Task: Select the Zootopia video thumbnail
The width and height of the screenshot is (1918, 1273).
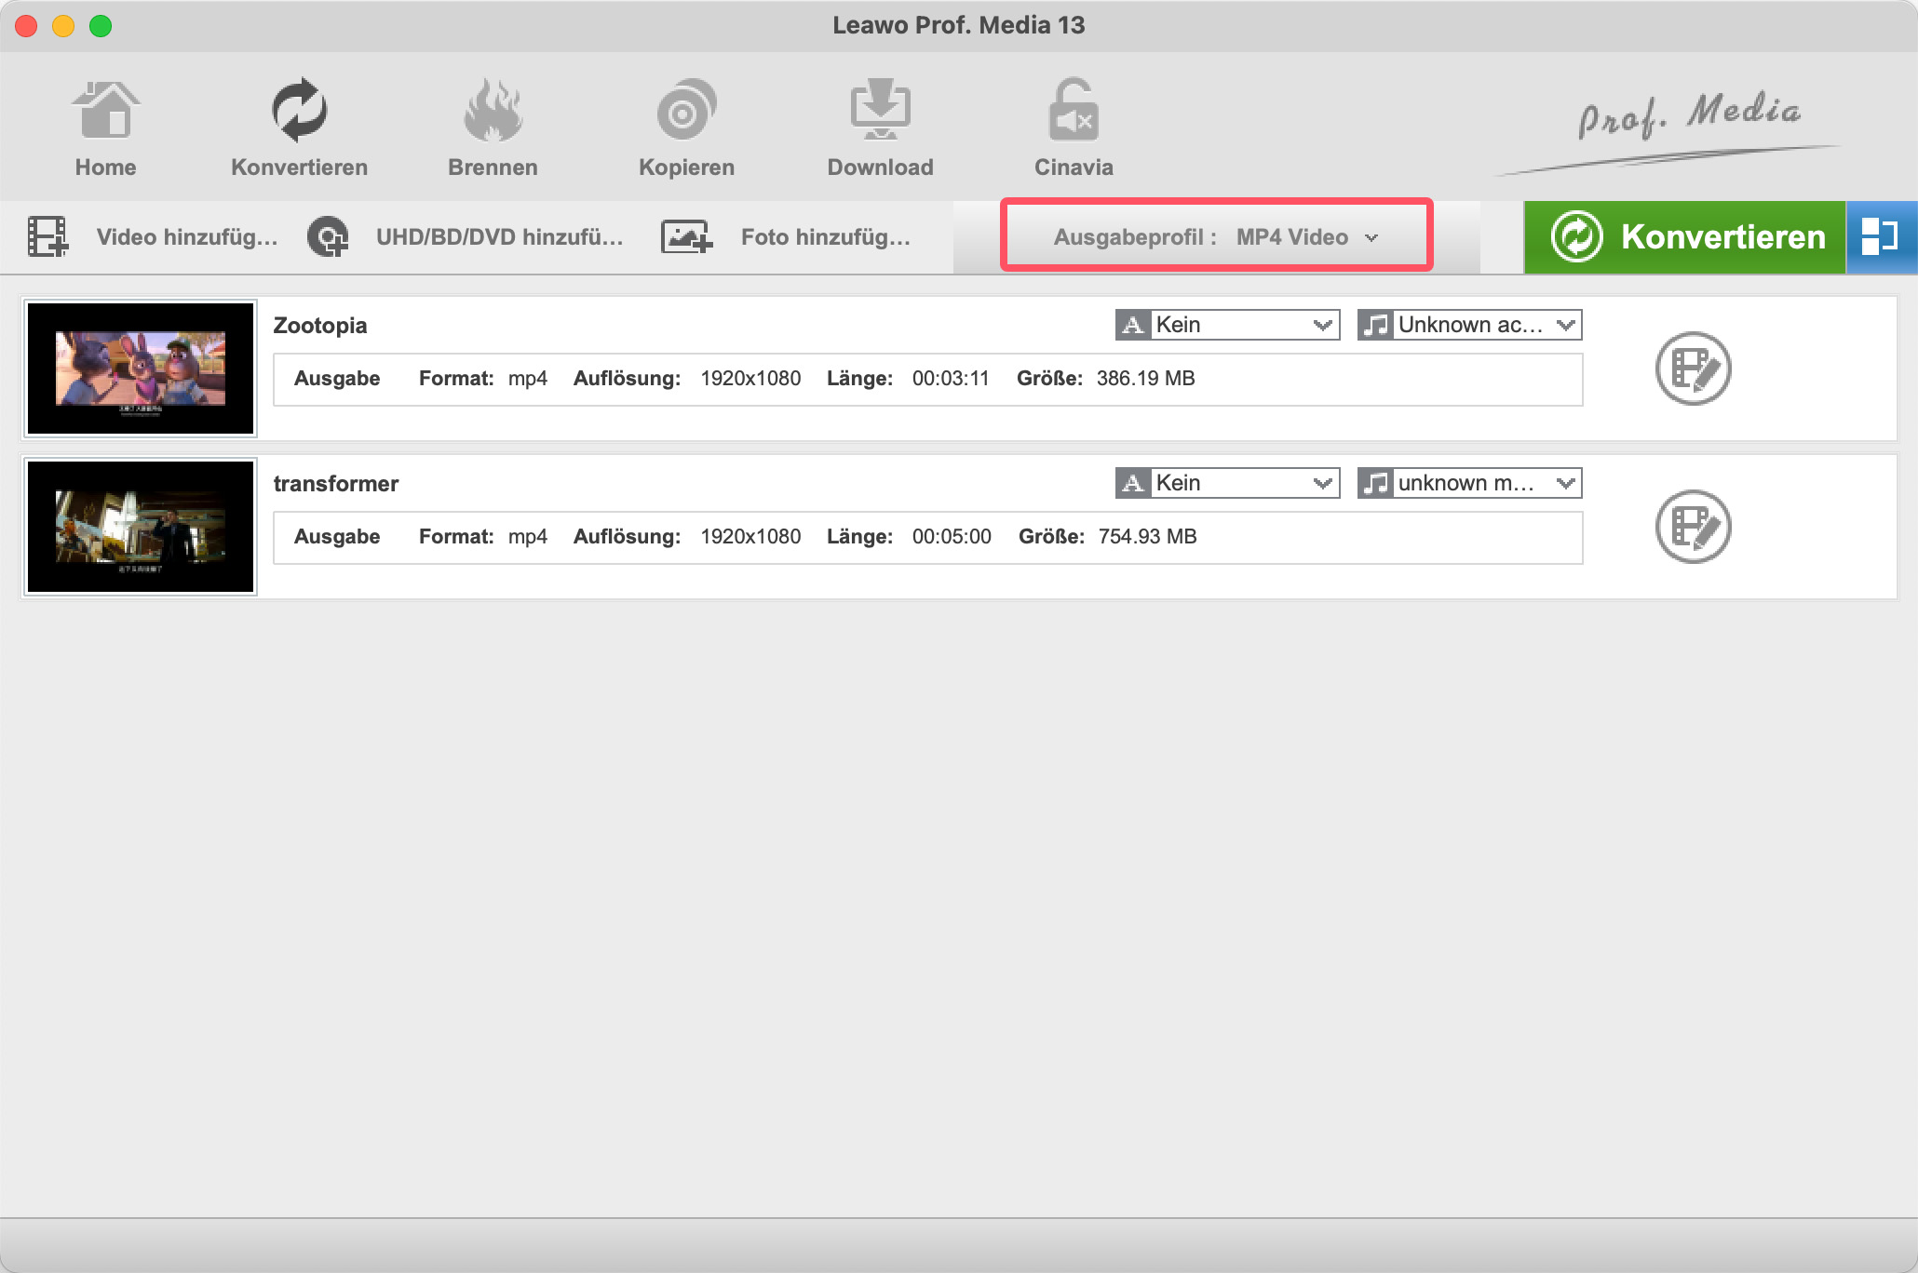Action: 141,368
